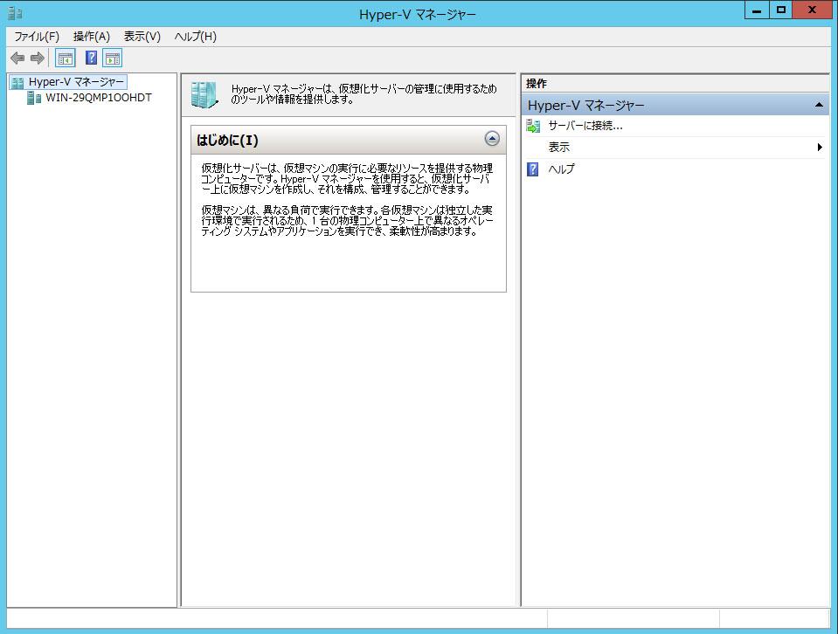Click the 操作 pane title
This screenshot has width=838, height=634.
(537, 84)
